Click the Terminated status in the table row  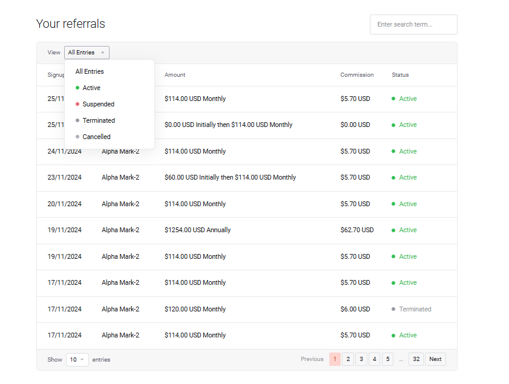(415, 309)
